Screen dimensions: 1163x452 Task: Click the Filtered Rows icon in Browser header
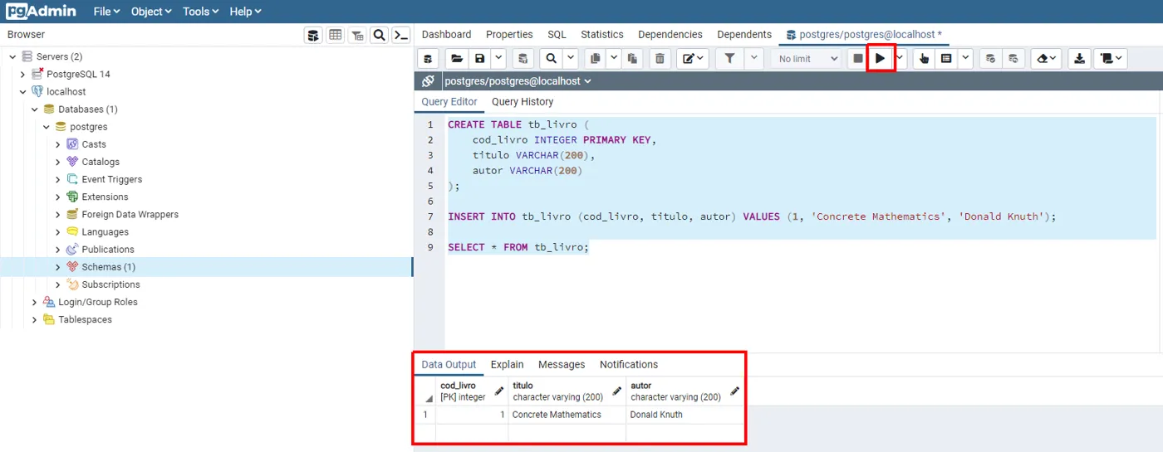click(357, 35)
